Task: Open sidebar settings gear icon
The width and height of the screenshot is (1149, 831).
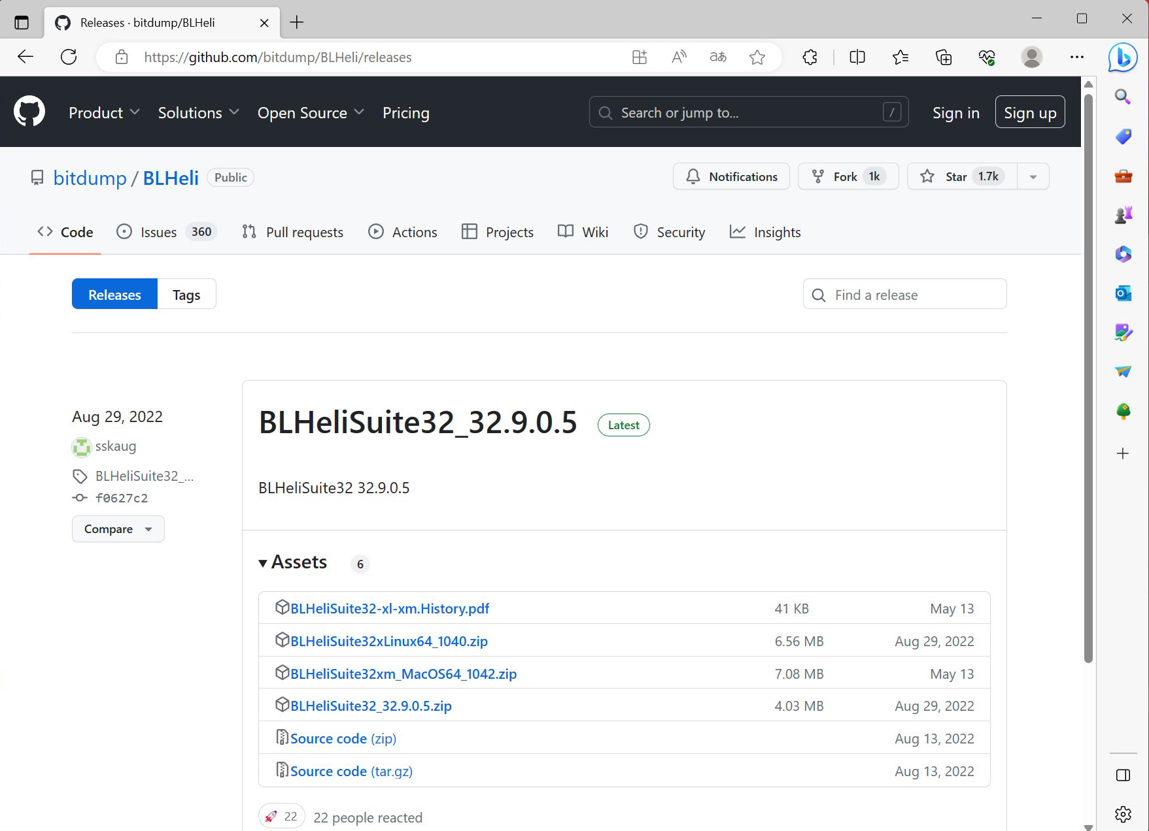Action: (1123, 814)
